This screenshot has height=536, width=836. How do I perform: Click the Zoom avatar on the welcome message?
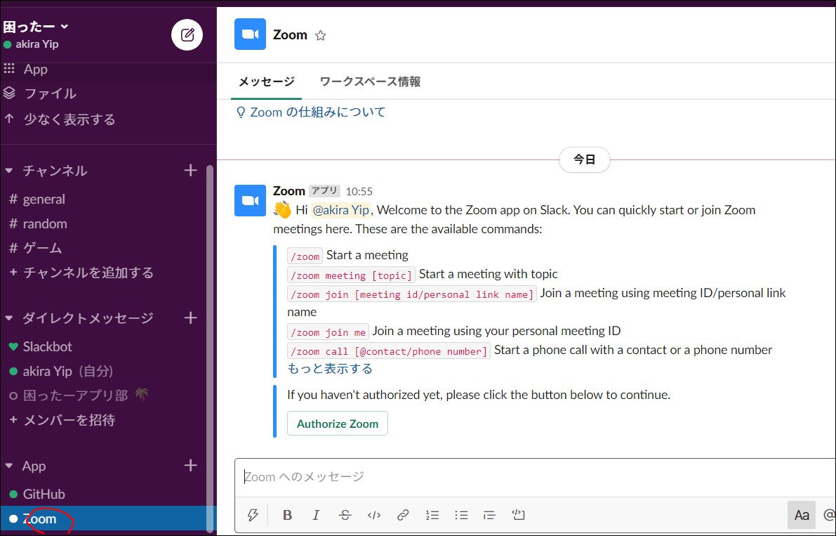coord(250,200)
